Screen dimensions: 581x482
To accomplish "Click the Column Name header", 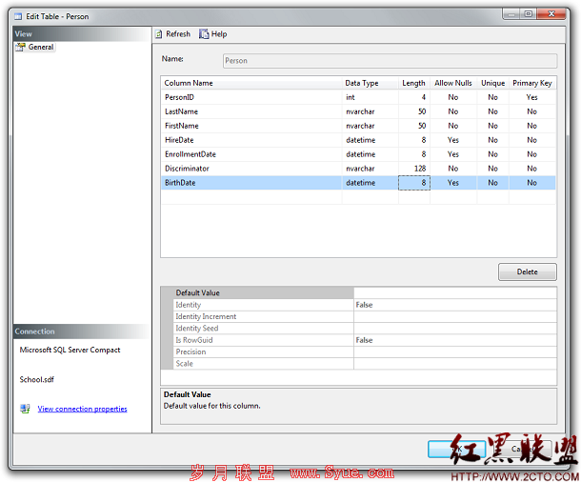I will tap(251, 83).
